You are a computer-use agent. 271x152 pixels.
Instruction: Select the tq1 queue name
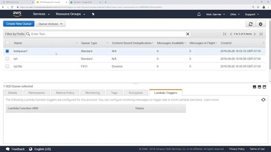(16, 59)
